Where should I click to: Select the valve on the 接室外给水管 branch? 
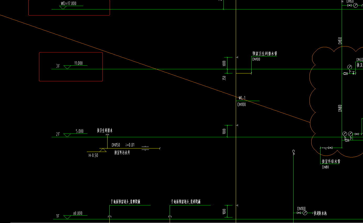coord(330,148)
